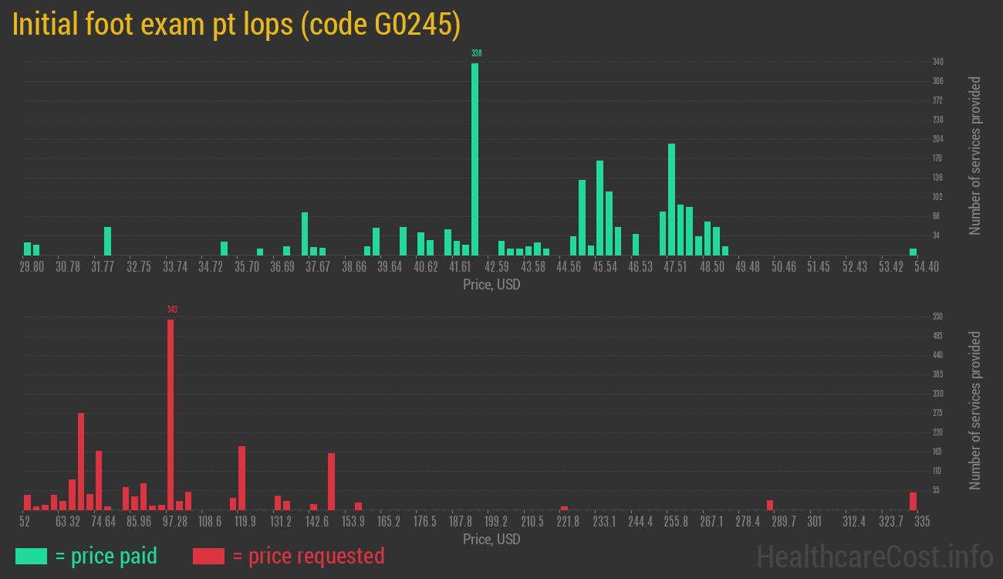Click the red bar near 289.7
The image size is (1003, 579).
pos(769,505)
